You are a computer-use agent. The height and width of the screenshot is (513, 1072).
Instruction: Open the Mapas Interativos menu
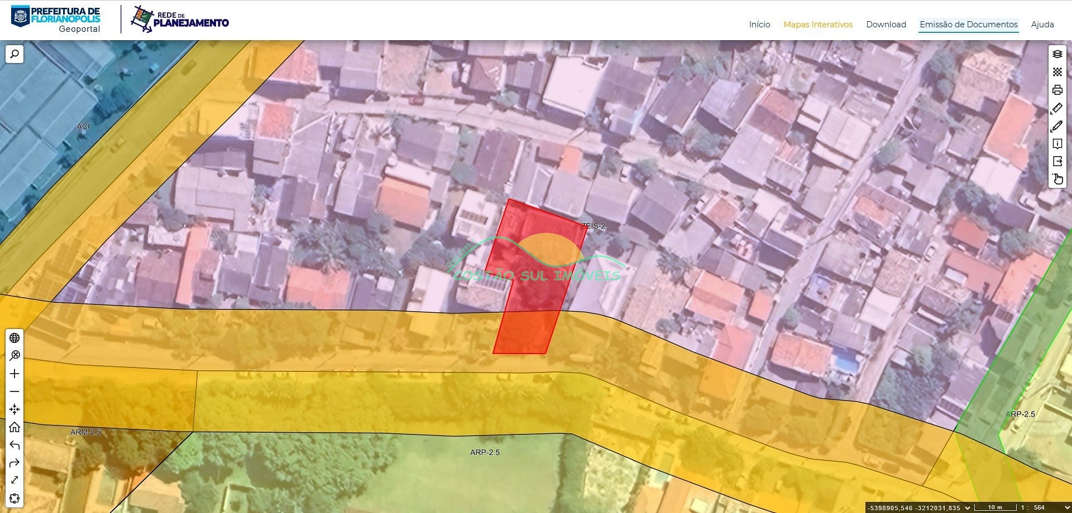817,25
